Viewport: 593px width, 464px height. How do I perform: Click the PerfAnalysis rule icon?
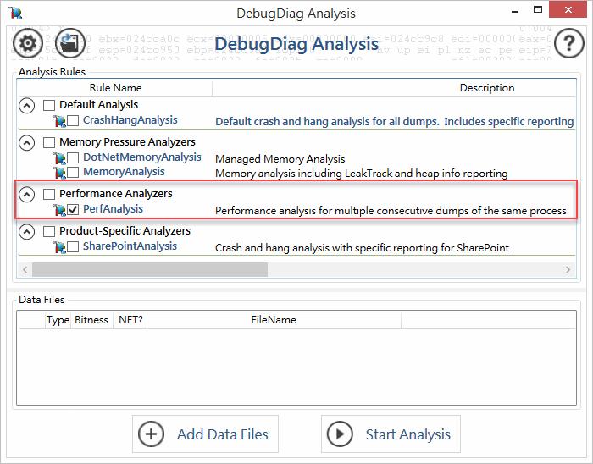(x=58, y=210)
